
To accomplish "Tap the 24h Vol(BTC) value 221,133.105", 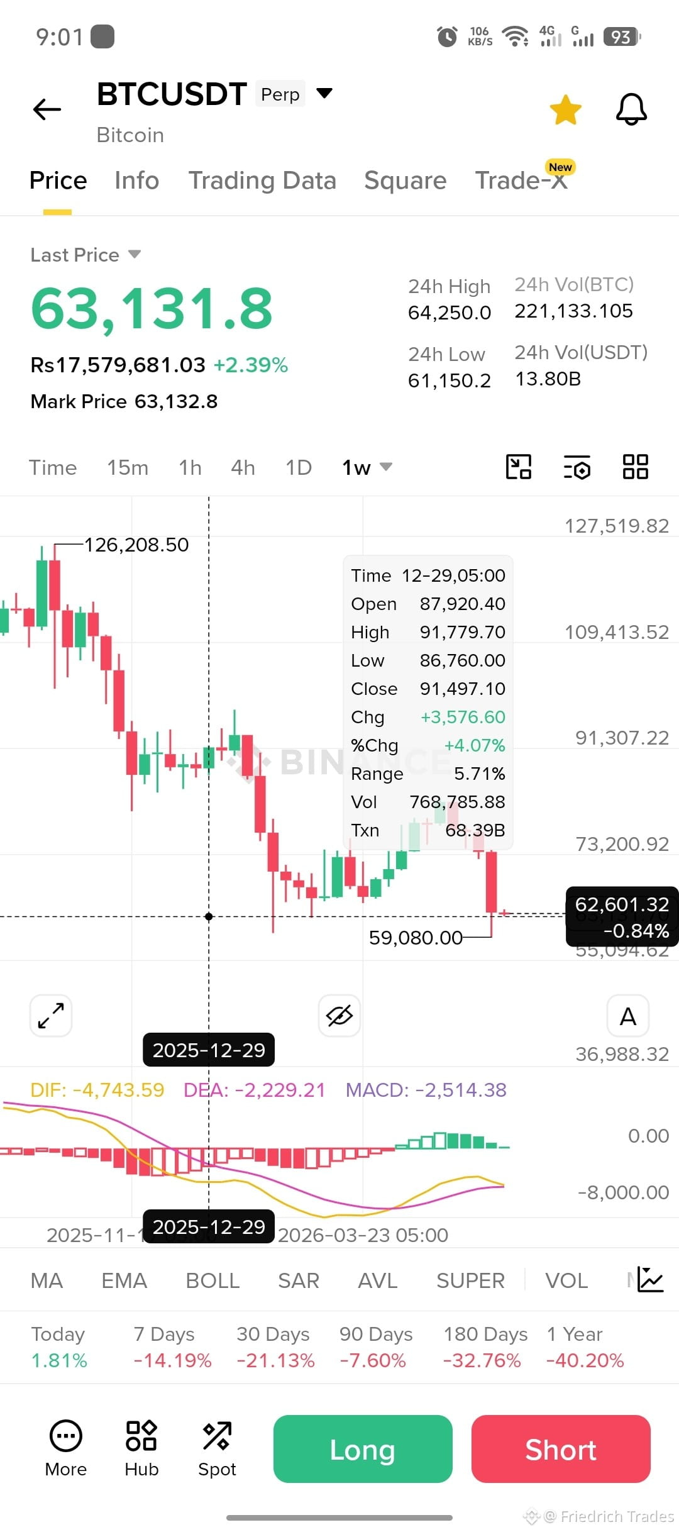I will 574,311.
